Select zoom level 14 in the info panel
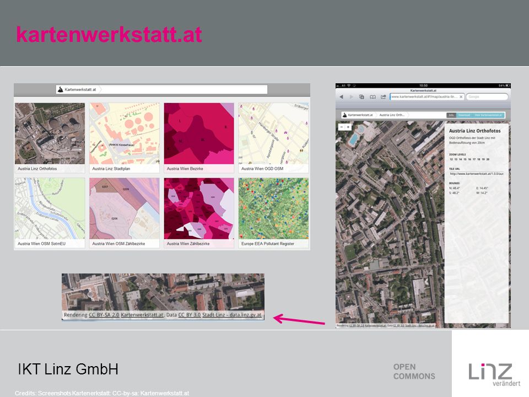This screenshot has width=529, height=397. coord(461,159)
